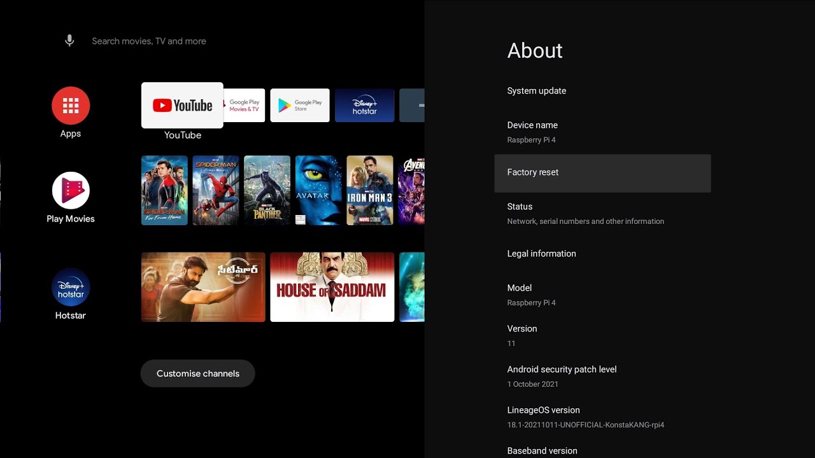The height and width of the screenshot is (458, 815).
Task: Select Android security patch level entry
Action: point(602,376)
